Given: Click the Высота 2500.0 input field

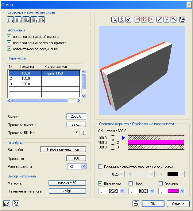Looking at the screenshot, I should tap(76, 116).
